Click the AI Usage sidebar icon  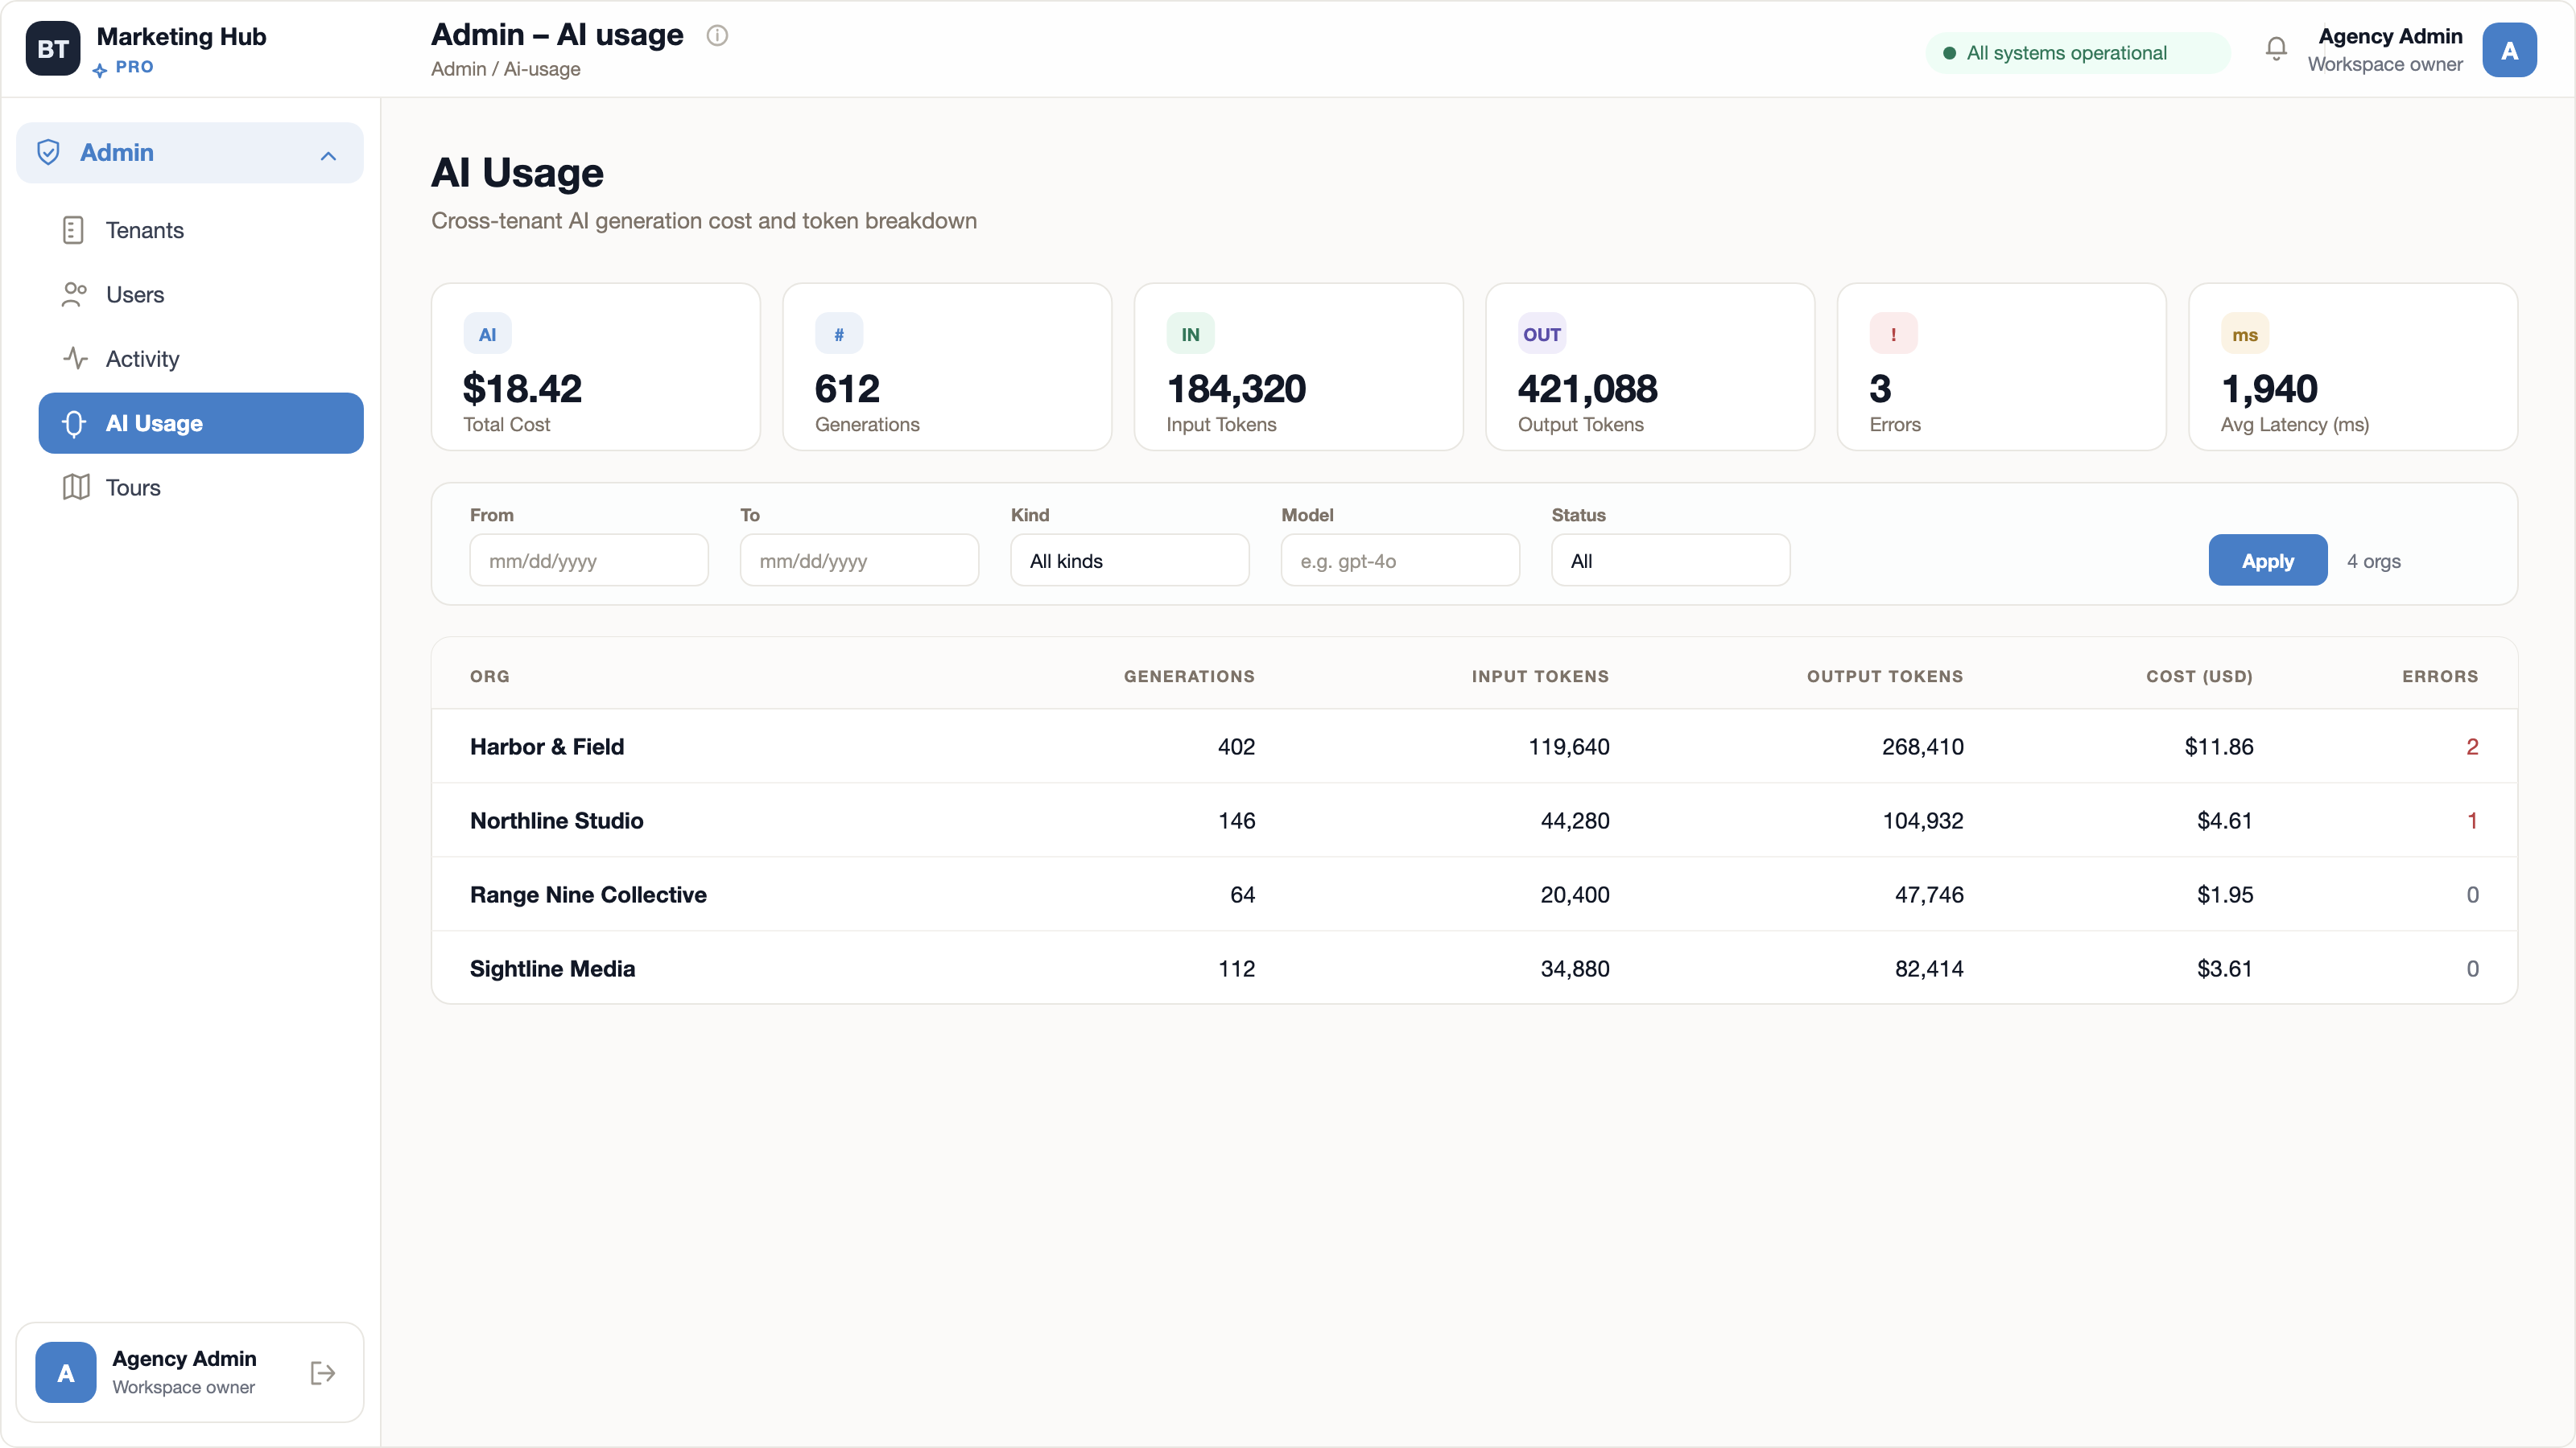click(74, 424)
